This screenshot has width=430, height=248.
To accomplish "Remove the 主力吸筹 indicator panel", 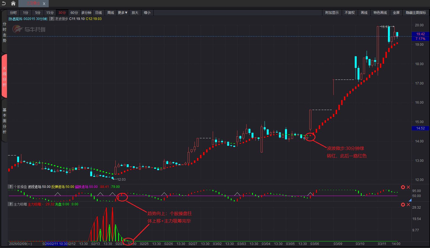I will pos(408,204).
